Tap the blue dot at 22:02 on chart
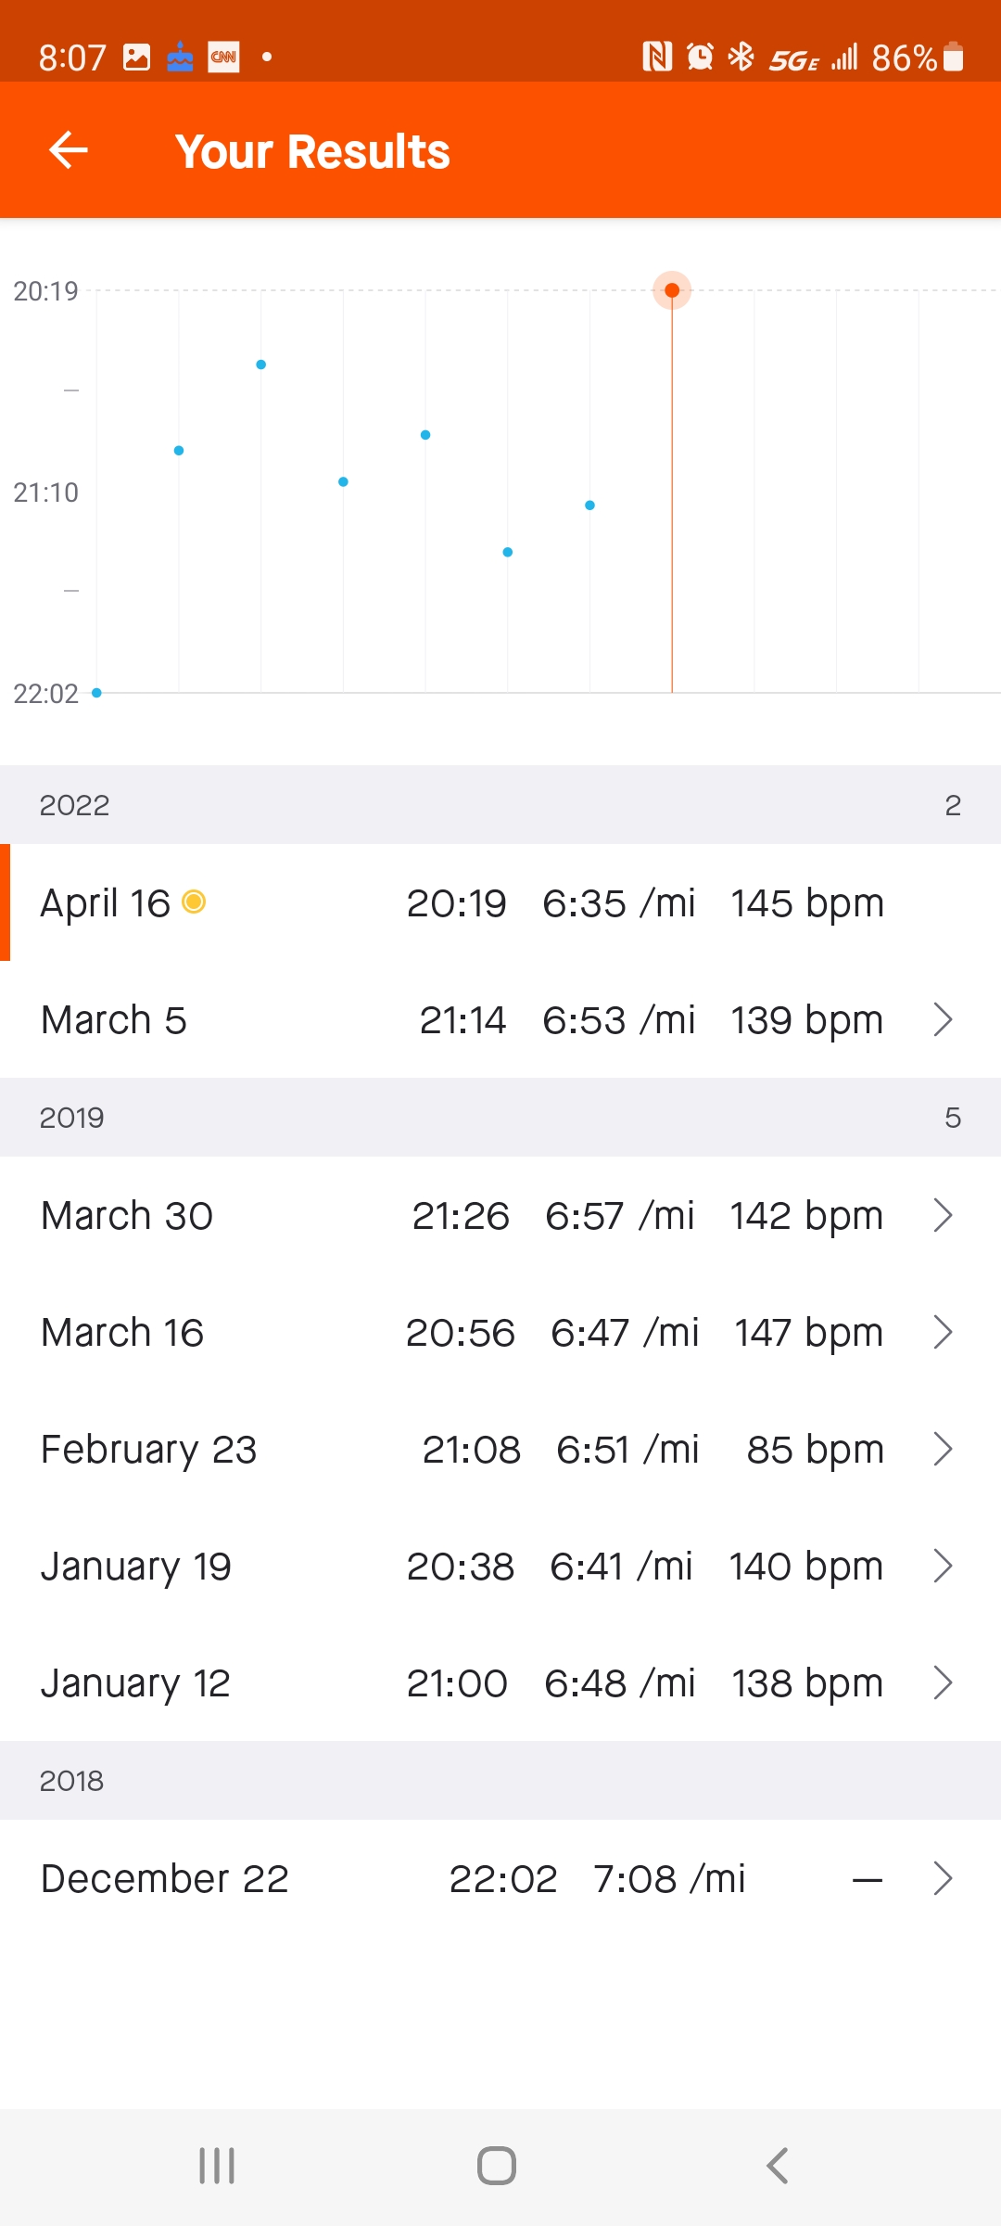The width and height of the screenshot is (1001, 2226). tap(96, 693)
